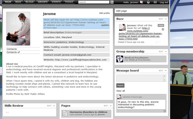Collapse the Group membership widget

tap(166, 52)
